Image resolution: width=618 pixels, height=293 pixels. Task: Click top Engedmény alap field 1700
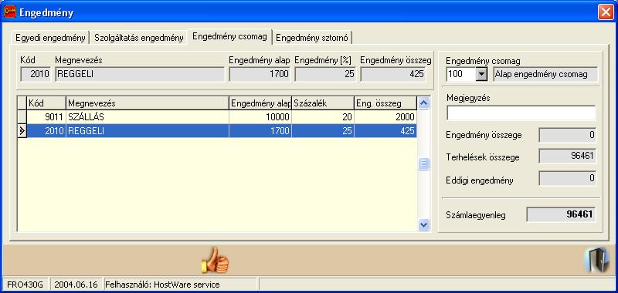click(260, 74)
